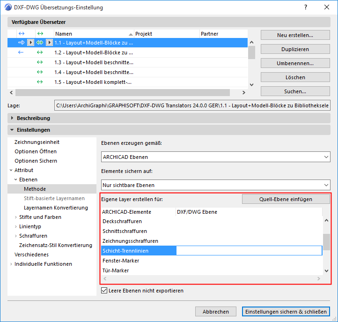Sort translators by Namen column header
The height and width of the screenshot is (322, 338).
click(94, 34)
